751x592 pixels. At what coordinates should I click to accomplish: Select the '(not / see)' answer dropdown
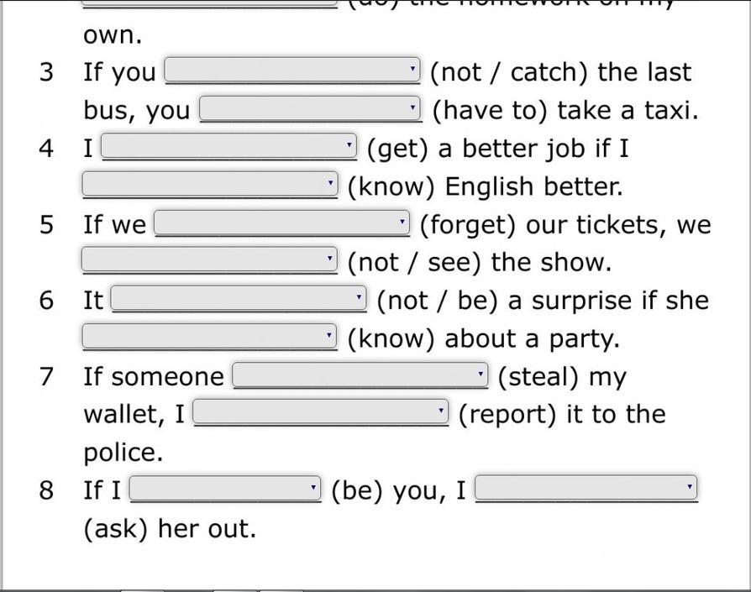[210, 261]
